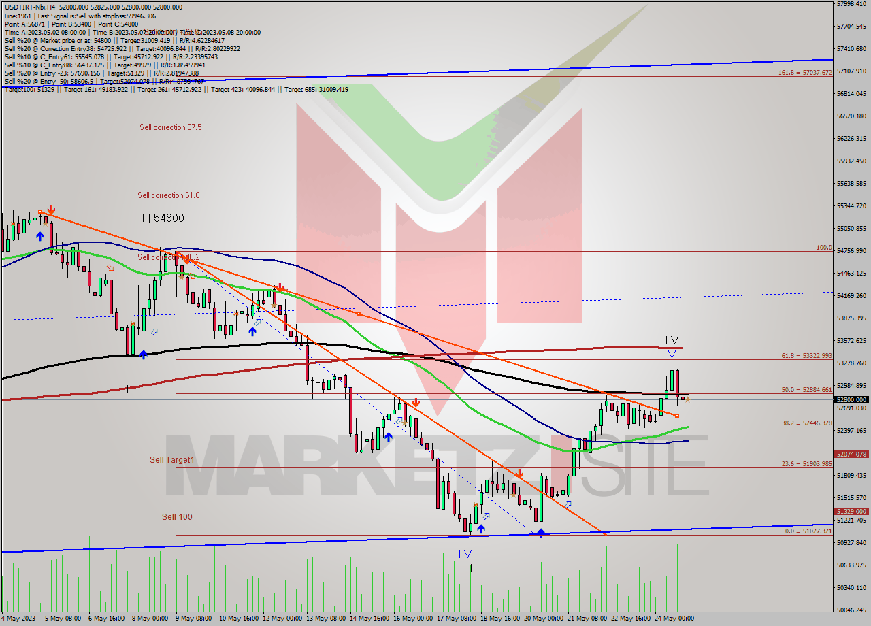Click the orange star marker beside latest candle

687,400
